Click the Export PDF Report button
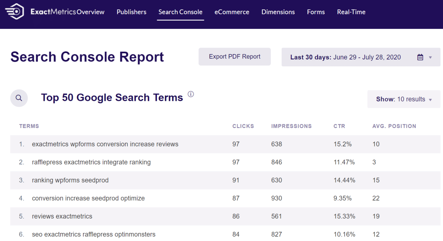443x241 pixels. tap(234, 57)
